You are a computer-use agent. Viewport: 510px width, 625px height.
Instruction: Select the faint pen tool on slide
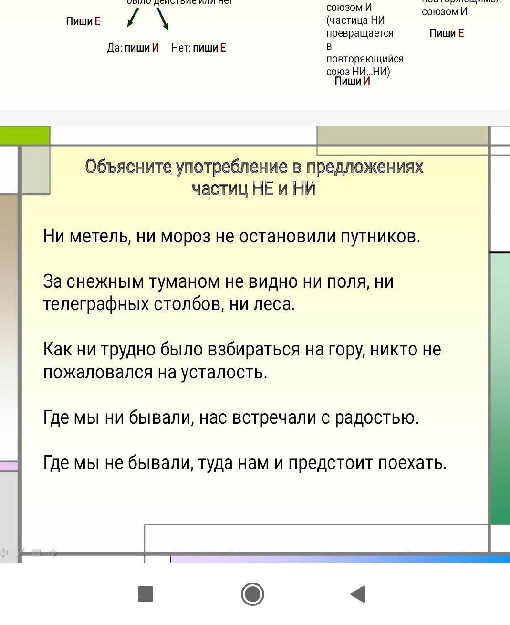tap(21, 552)
